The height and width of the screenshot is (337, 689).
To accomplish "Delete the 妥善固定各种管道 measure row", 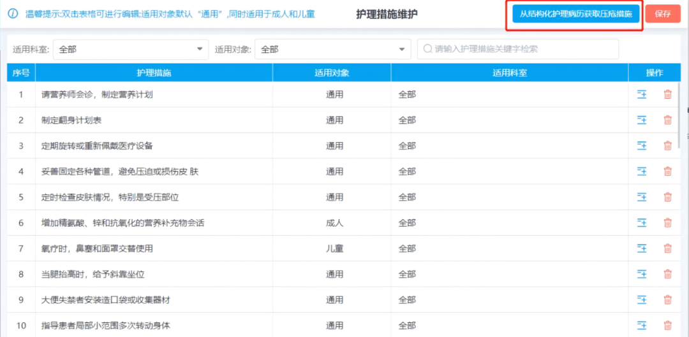I will 667,171.
